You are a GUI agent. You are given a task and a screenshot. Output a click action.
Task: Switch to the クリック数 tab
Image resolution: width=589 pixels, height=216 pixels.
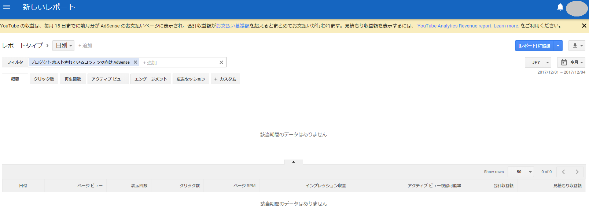click(x=44, y=79)
